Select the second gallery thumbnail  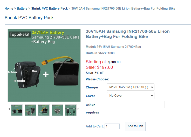click(30, 110)
